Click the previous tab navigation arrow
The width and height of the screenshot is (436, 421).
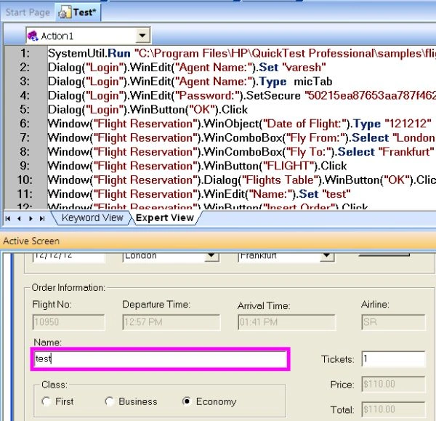click(x=19, y=219)
